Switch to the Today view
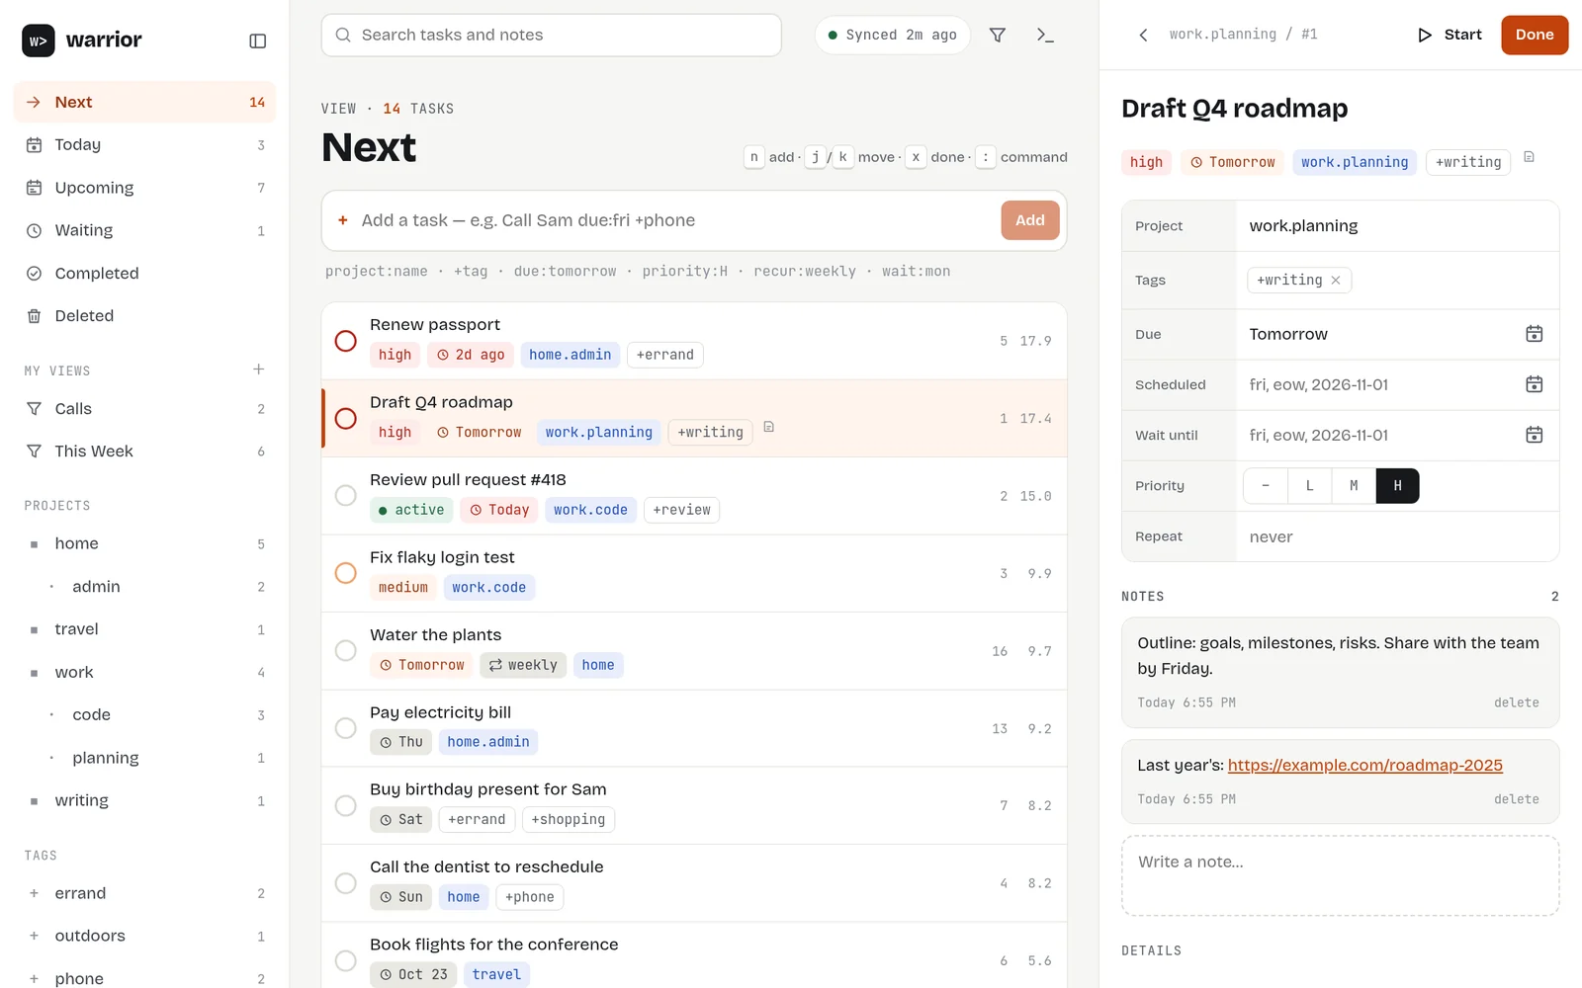The height and width of the screenshot is (988, 1582). click(x=144, y=145)
